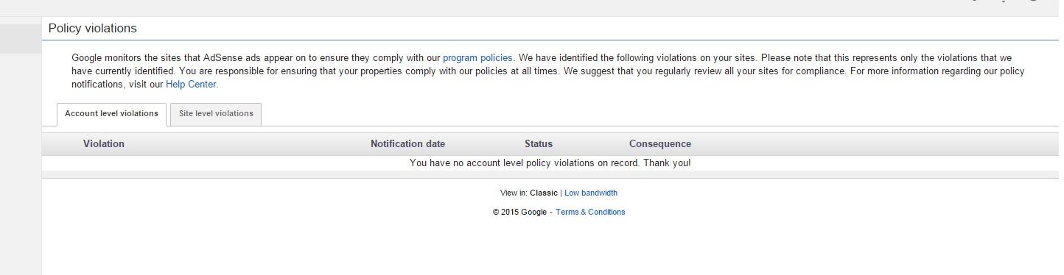Click the Status column header
Screen dimensions: 1064x275
(x=539, y=144)
